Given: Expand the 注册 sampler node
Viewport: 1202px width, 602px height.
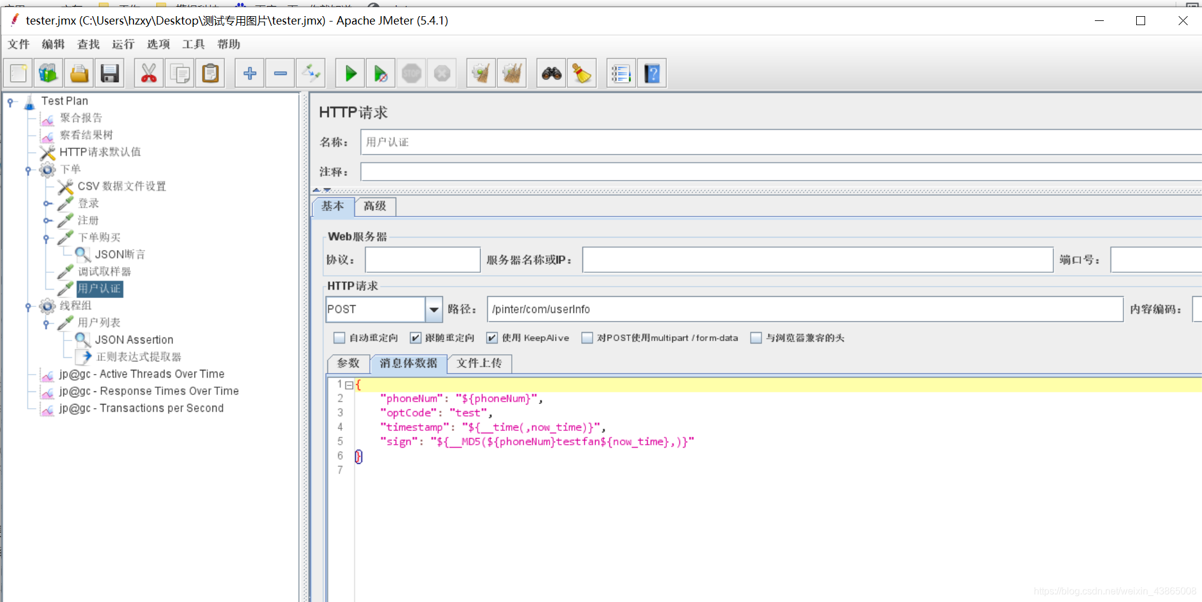Looking at the screenshot, I should 47,221.
